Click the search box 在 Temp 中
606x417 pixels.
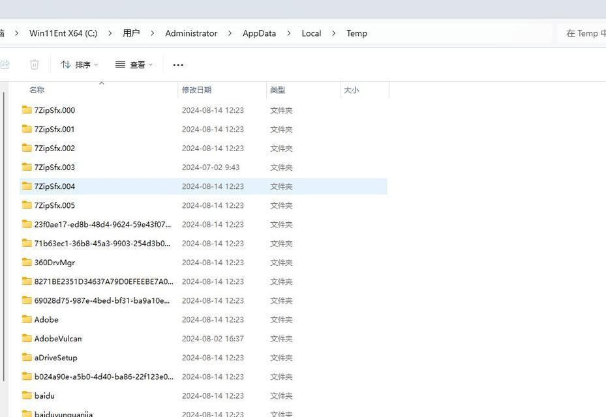582,34
